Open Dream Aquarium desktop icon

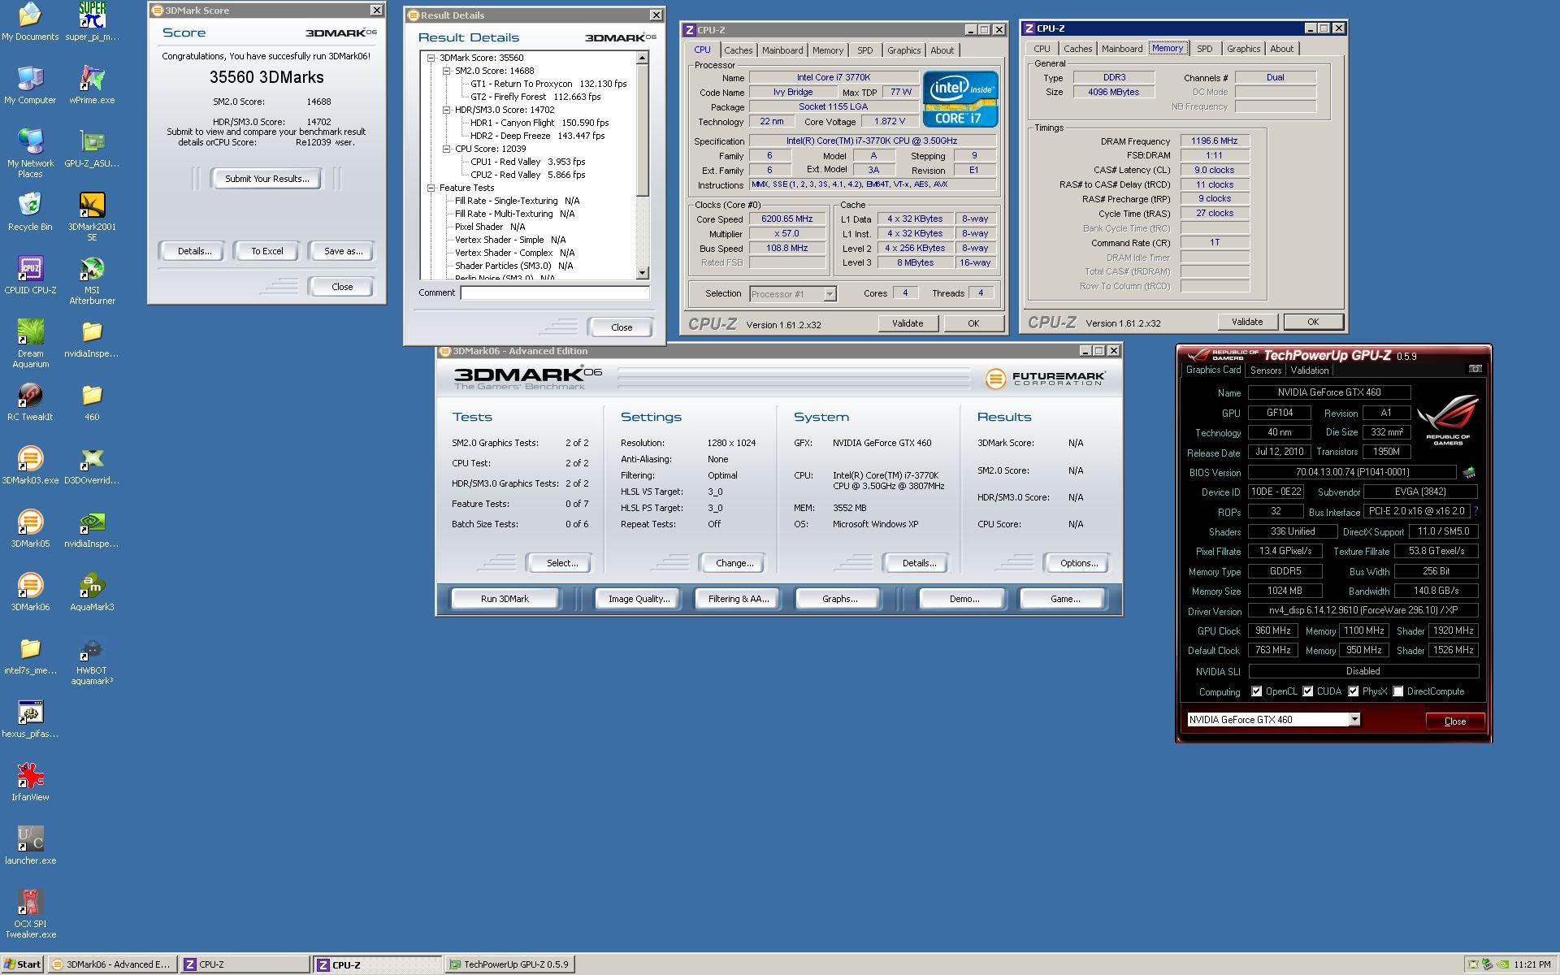(30, 343)
